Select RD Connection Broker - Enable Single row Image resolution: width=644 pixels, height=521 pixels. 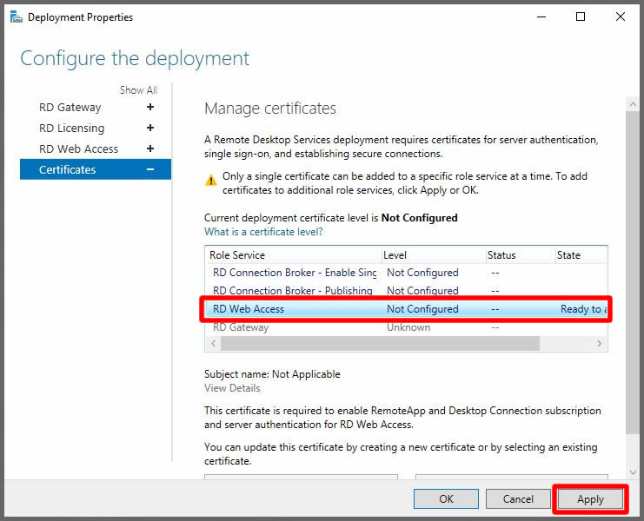(406, 273)
